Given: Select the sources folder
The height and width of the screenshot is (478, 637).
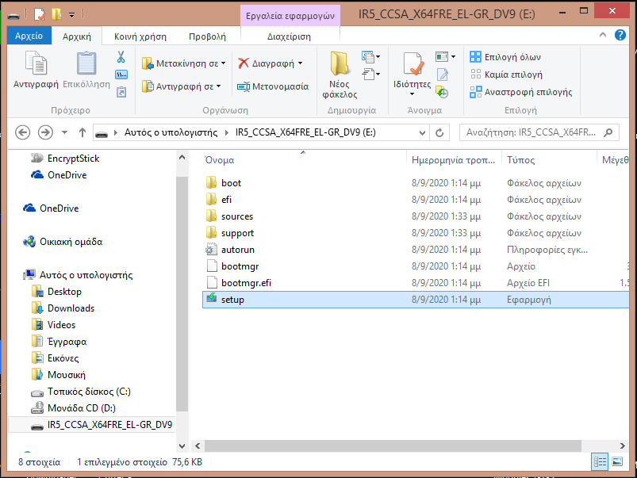Looking at the screenshot, I should click(415, 216).
